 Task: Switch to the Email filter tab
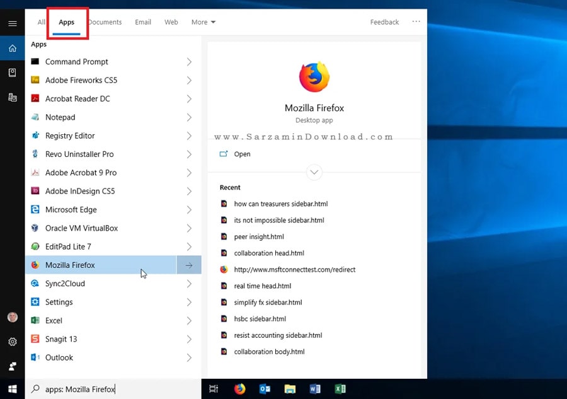(x=143, y=22)
